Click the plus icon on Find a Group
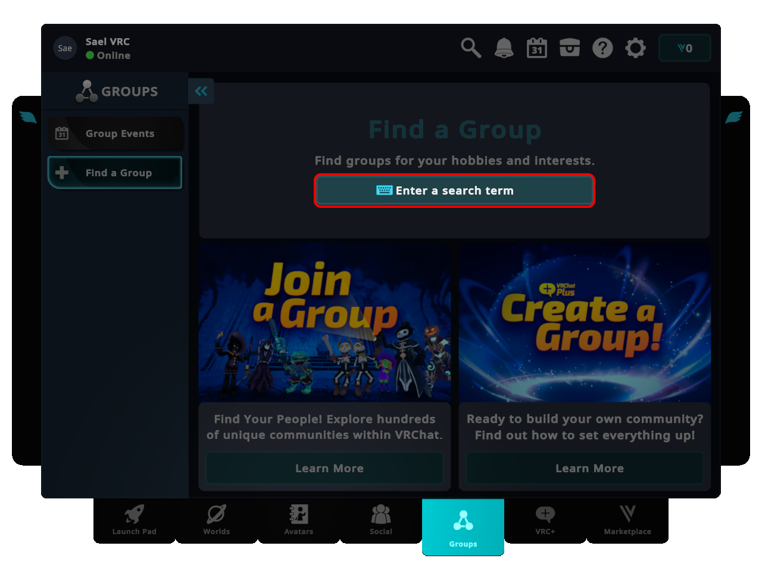762x580 pixels. pyautogui.click(x=62, y=172)
